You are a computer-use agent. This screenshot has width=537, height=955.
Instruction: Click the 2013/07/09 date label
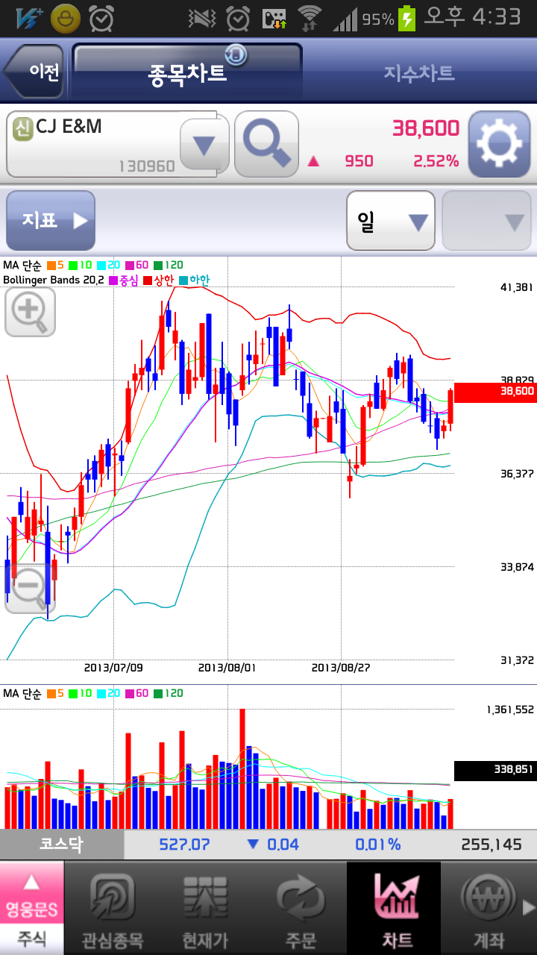click(113, 667)
